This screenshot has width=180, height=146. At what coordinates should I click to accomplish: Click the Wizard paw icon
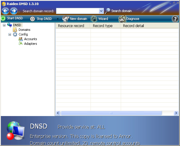(x=94, y=19)
